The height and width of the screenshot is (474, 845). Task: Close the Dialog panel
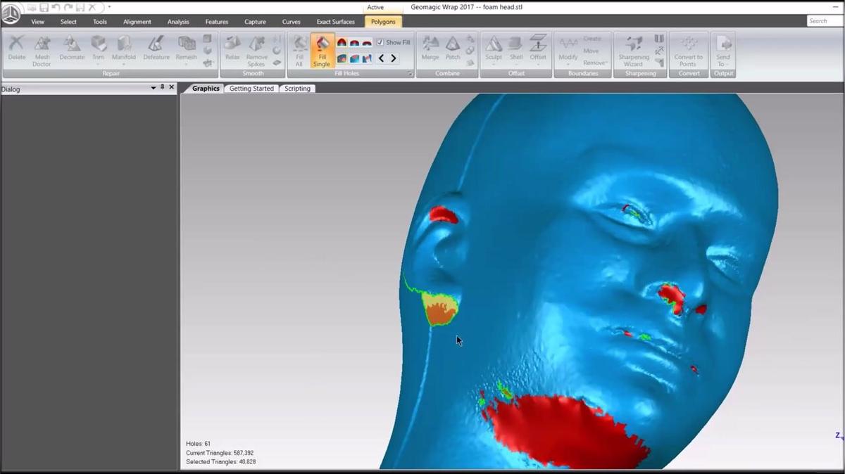pyautogui.click(x=172, y=87)
